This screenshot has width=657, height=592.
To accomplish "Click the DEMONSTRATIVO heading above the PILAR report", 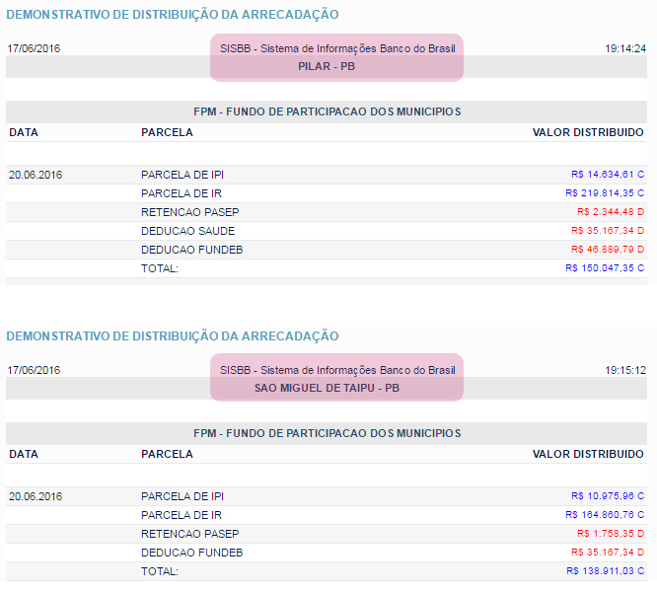I will 173,15.
